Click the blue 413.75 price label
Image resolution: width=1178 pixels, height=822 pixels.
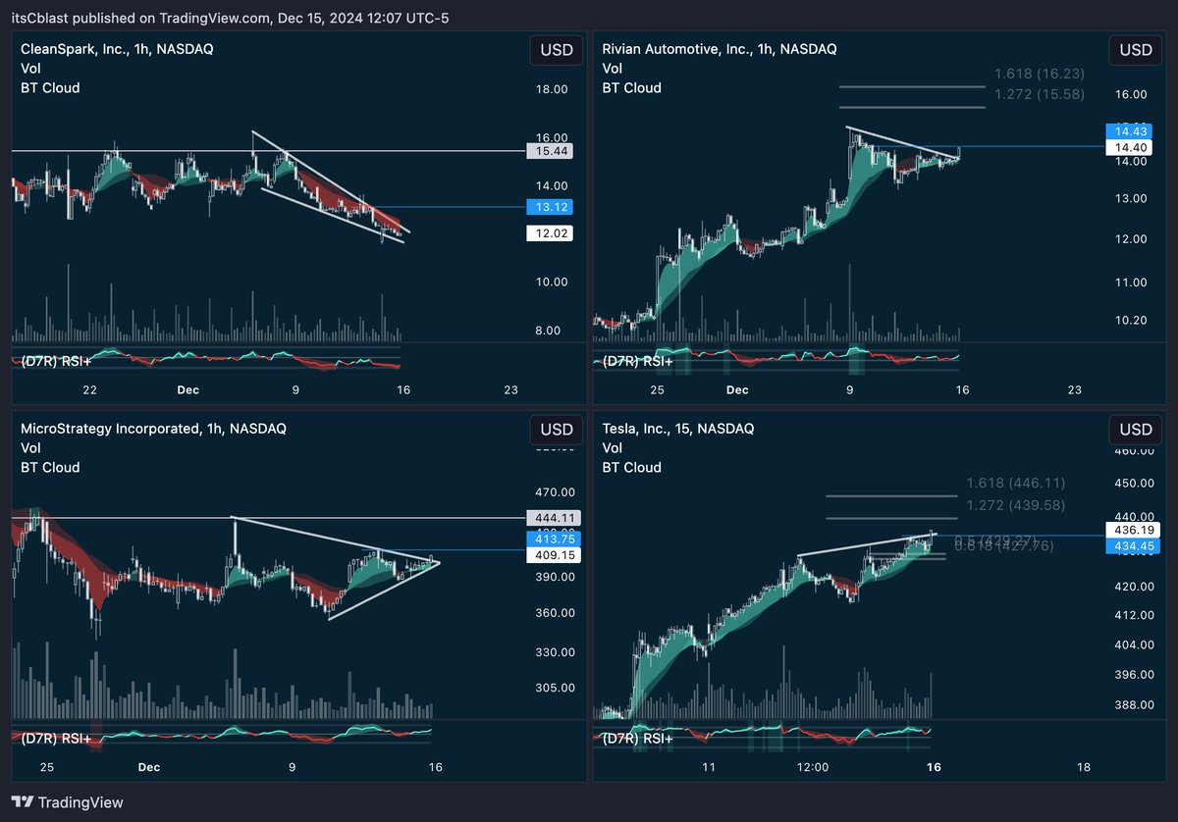555,539
